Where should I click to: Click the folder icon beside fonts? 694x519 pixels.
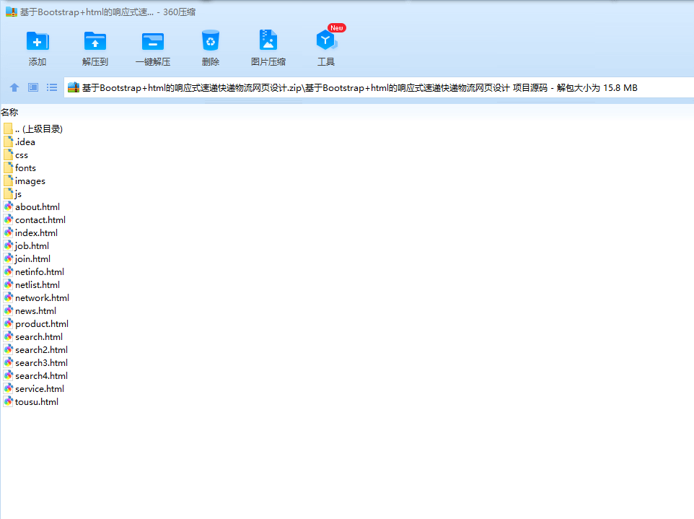coord(9,167)
